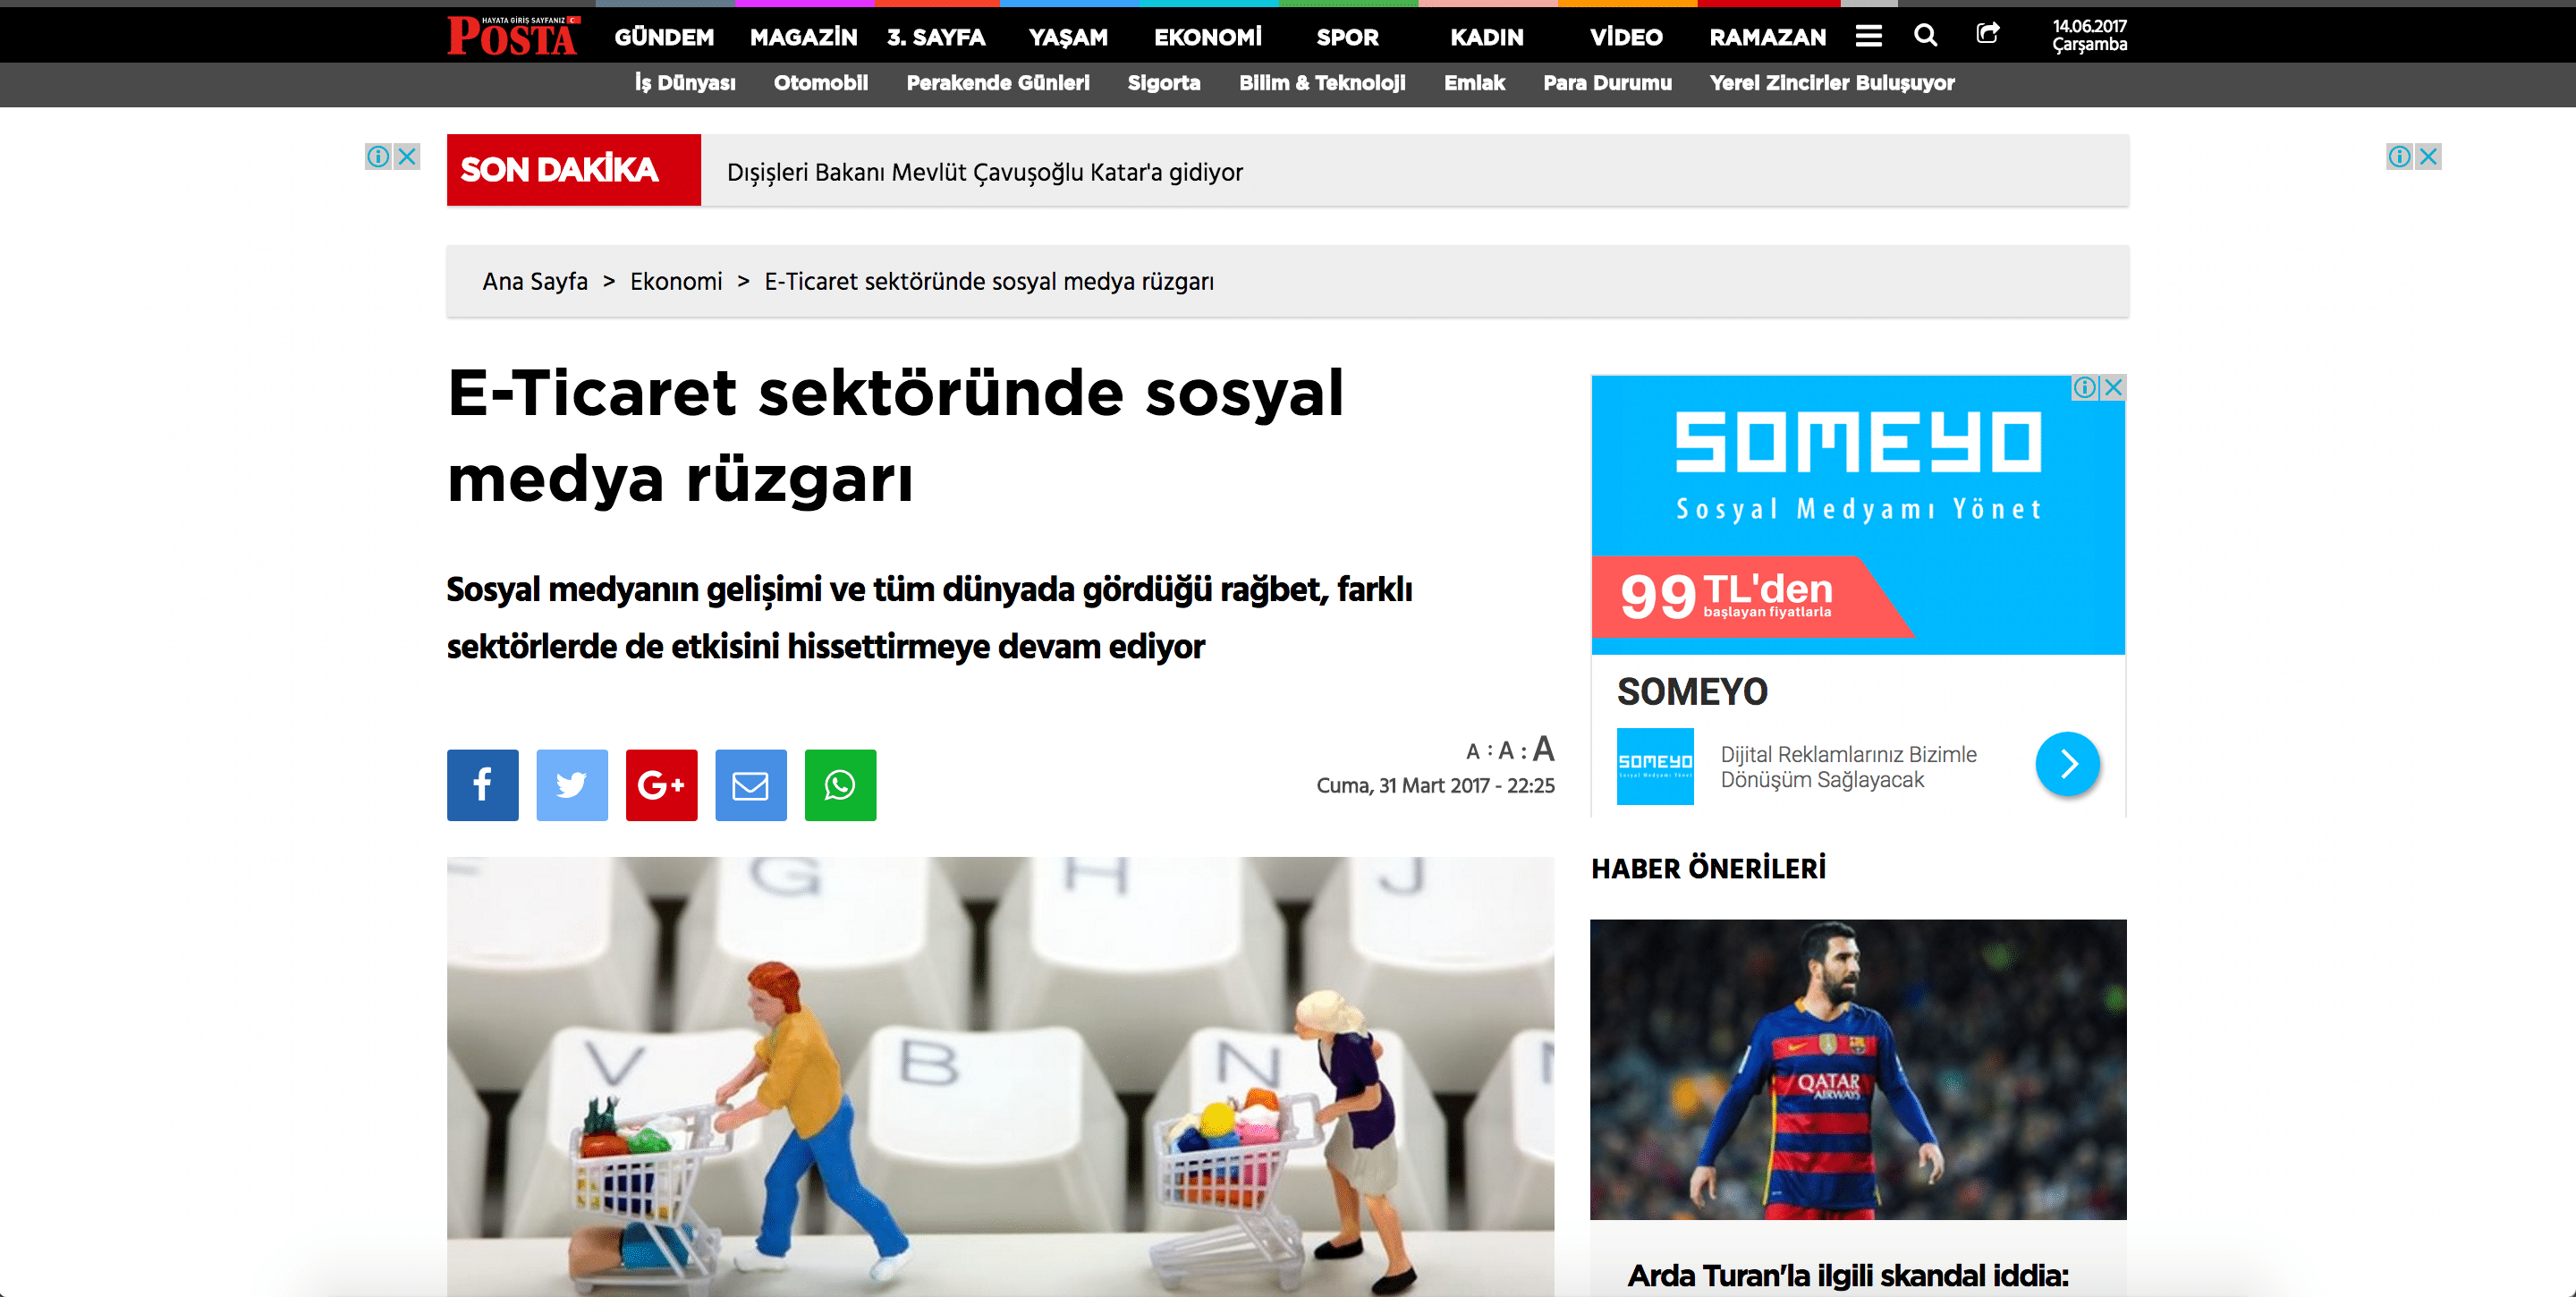Click the share arrow icon in header
Image resolution: width=2576 pixels, height=1297 pixels.
[1988, 34]
